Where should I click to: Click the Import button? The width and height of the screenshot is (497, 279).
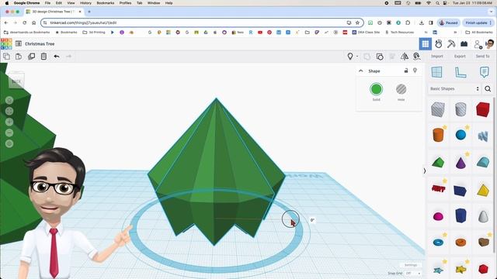click(436, 57)
